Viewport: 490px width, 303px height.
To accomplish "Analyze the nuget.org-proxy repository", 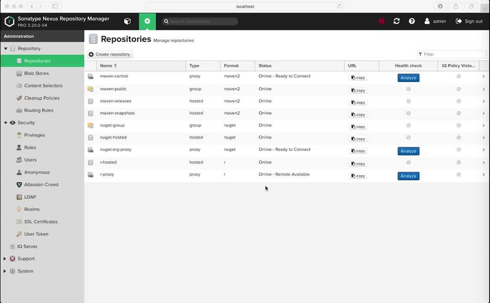I will (x=408, y=151).
